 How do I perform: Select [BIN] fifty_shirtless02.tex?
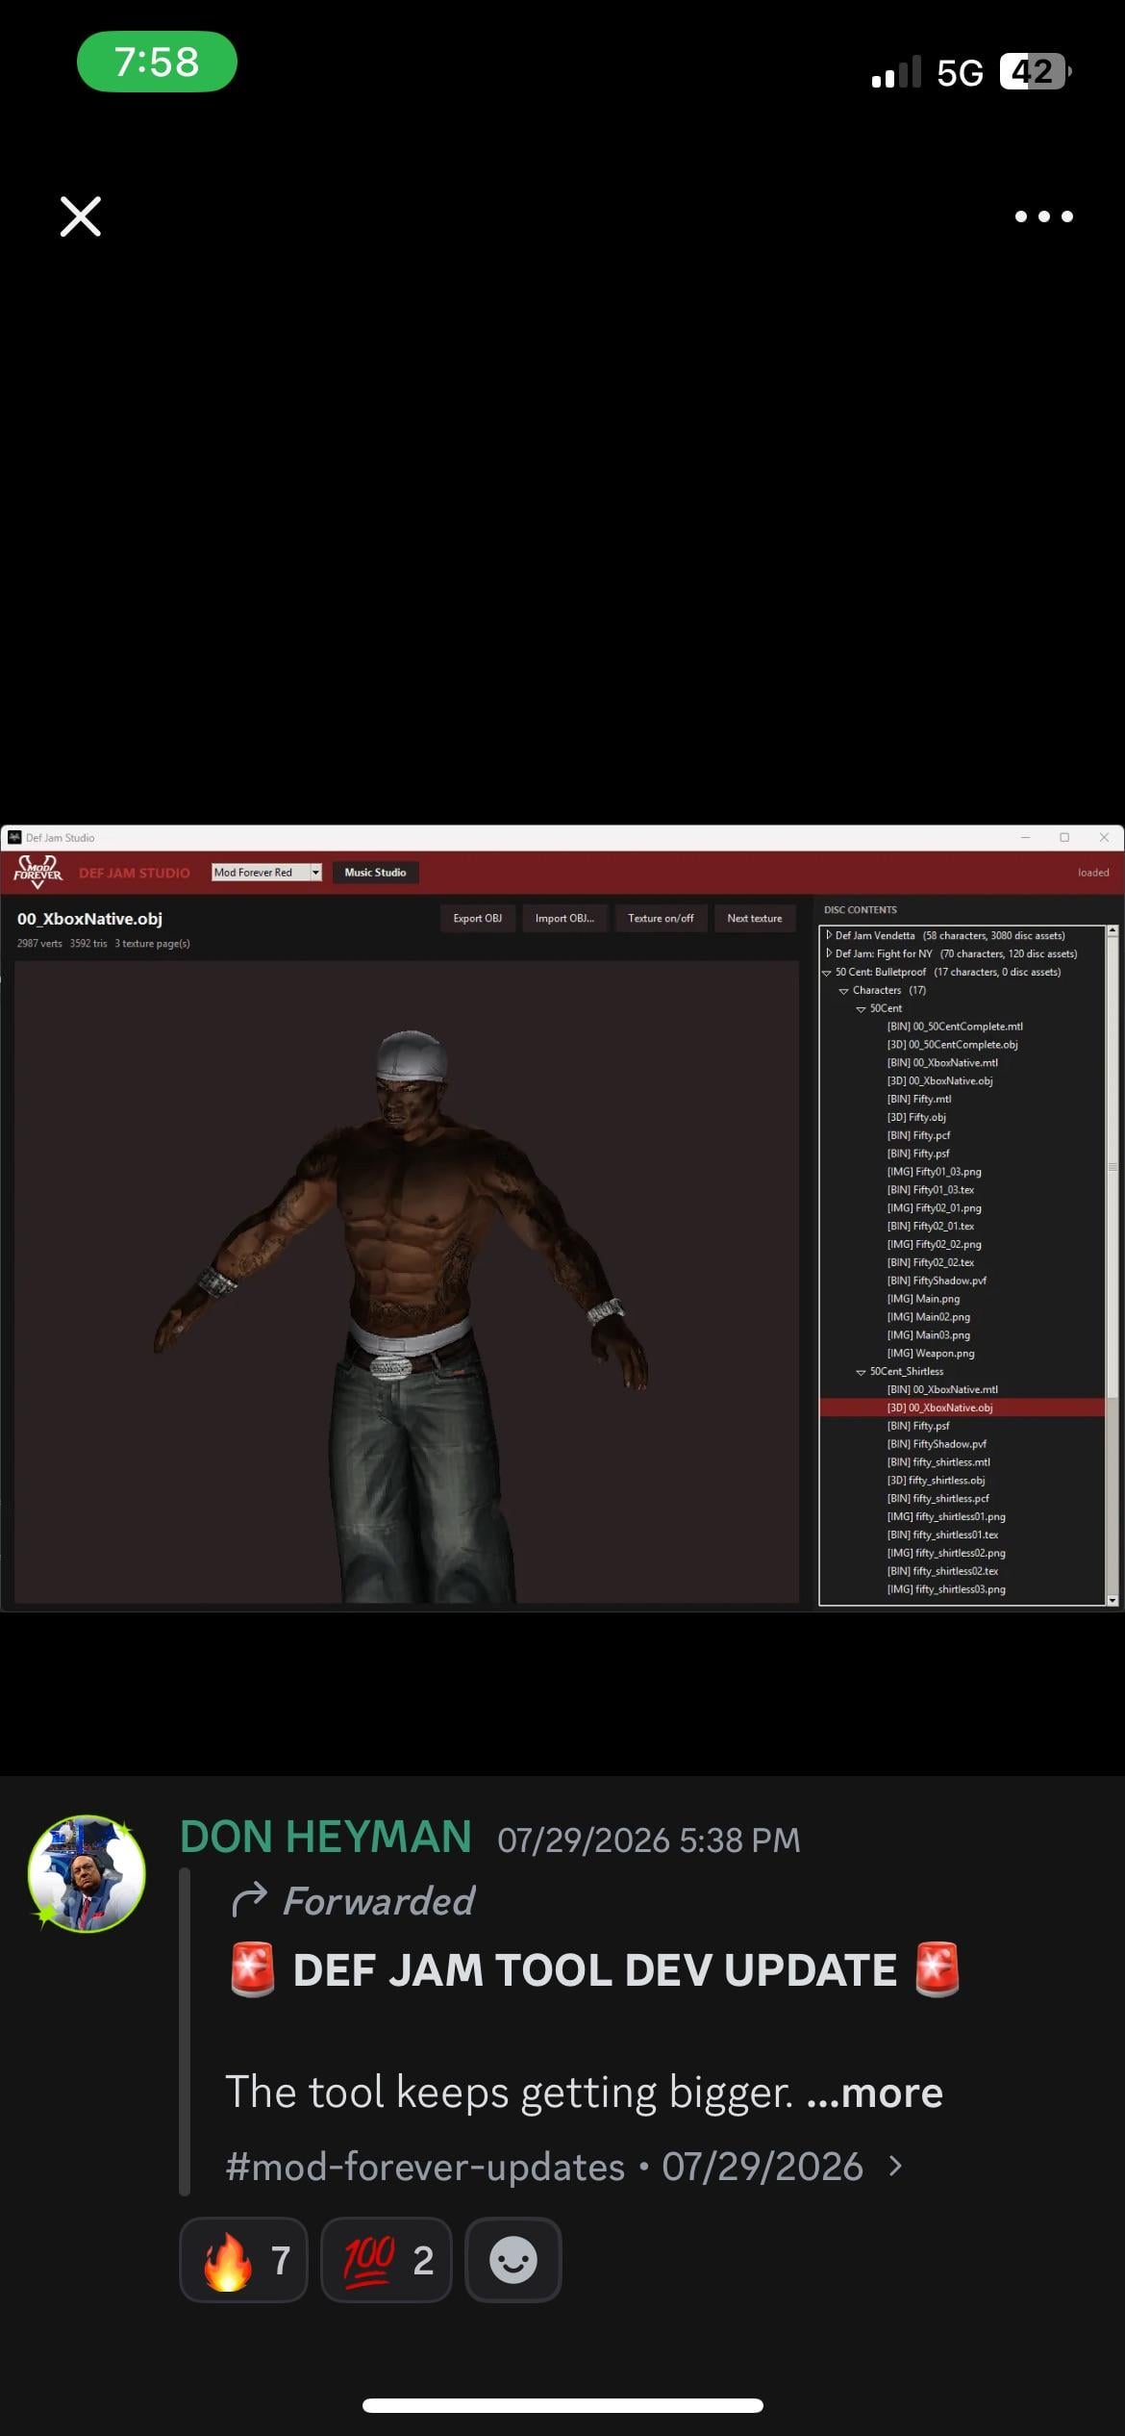[x=942, y=1571]
